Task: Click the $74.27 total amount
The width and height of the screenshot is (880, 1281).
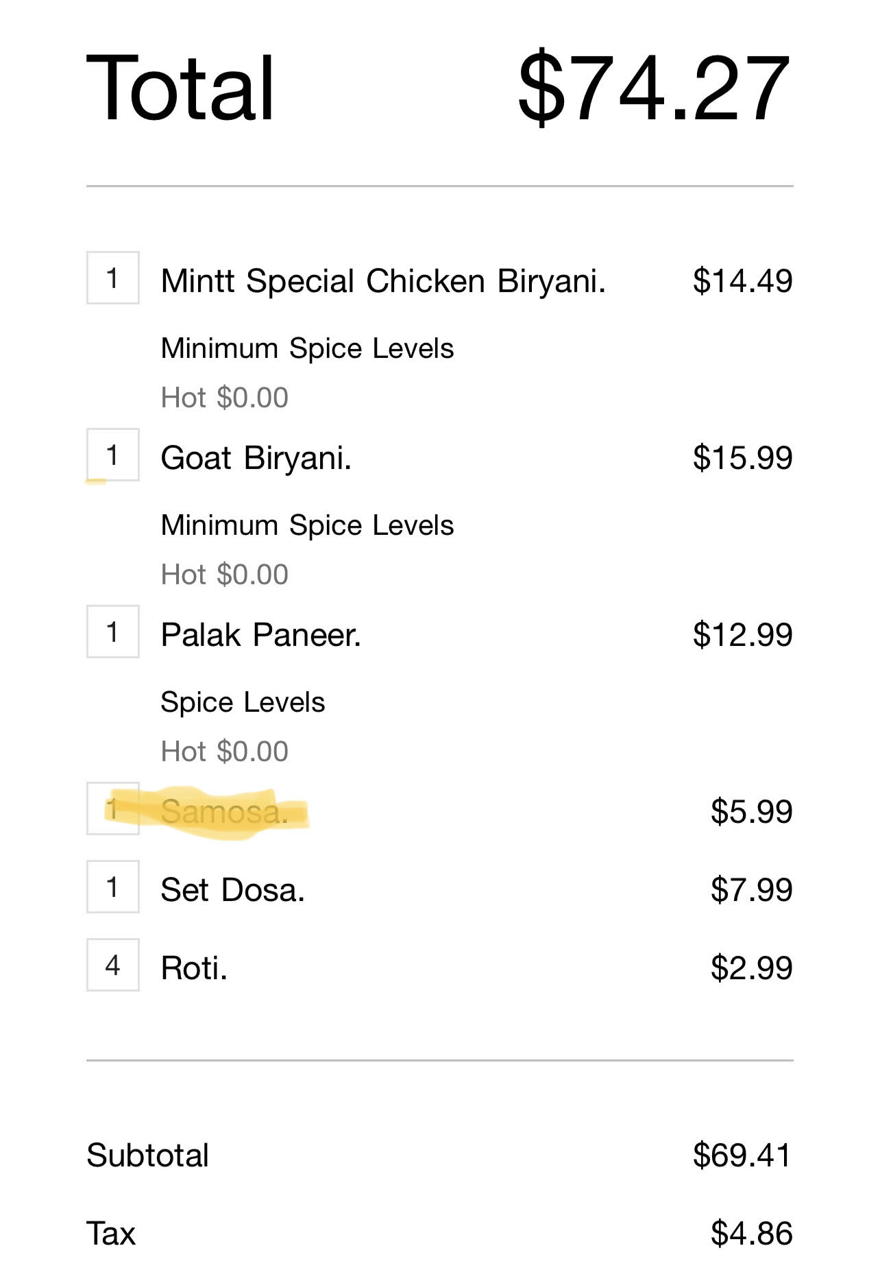Action: 653,89
